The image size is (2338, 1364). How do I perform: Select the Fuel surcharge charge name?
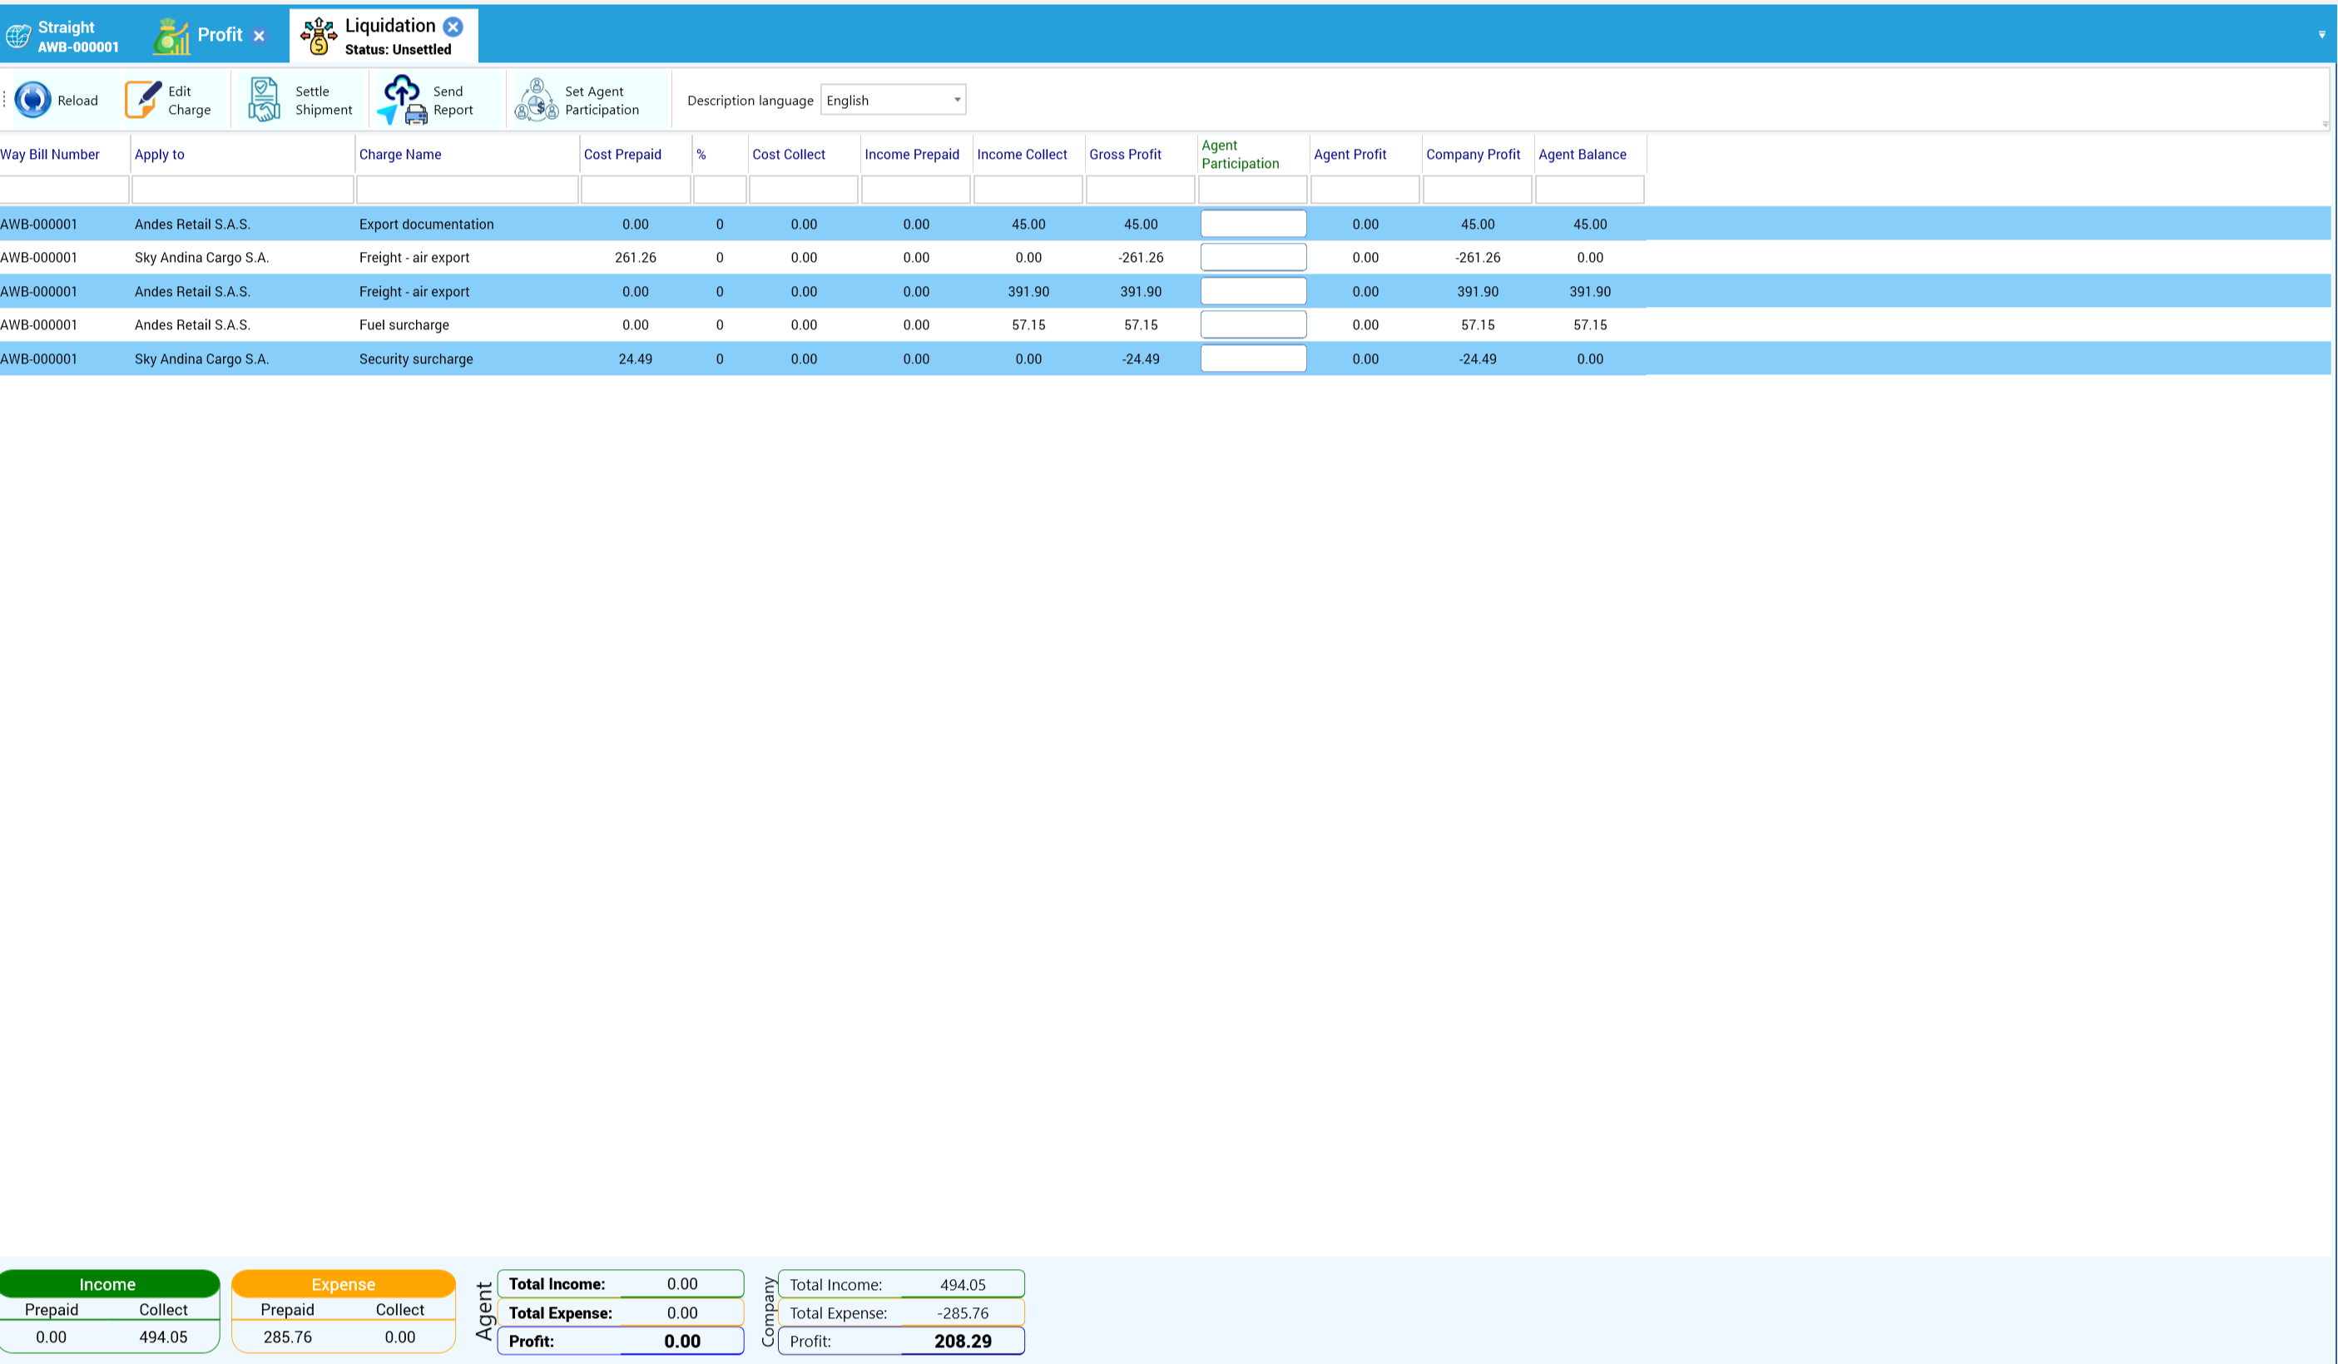coord(404,324)
